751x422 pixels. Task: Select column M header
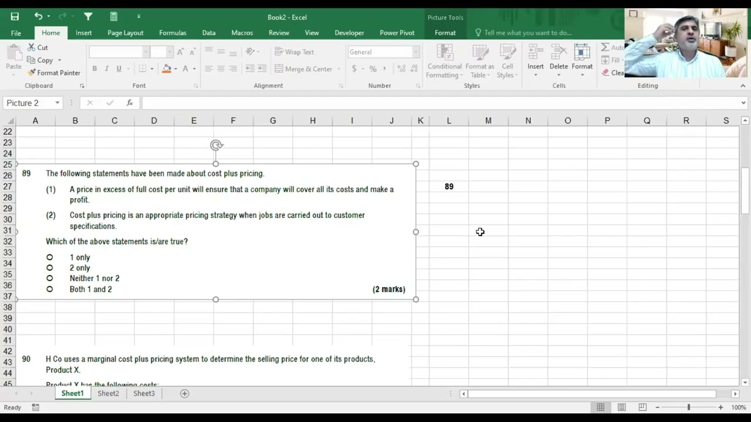pyautogui.click(x=488, y=121)
